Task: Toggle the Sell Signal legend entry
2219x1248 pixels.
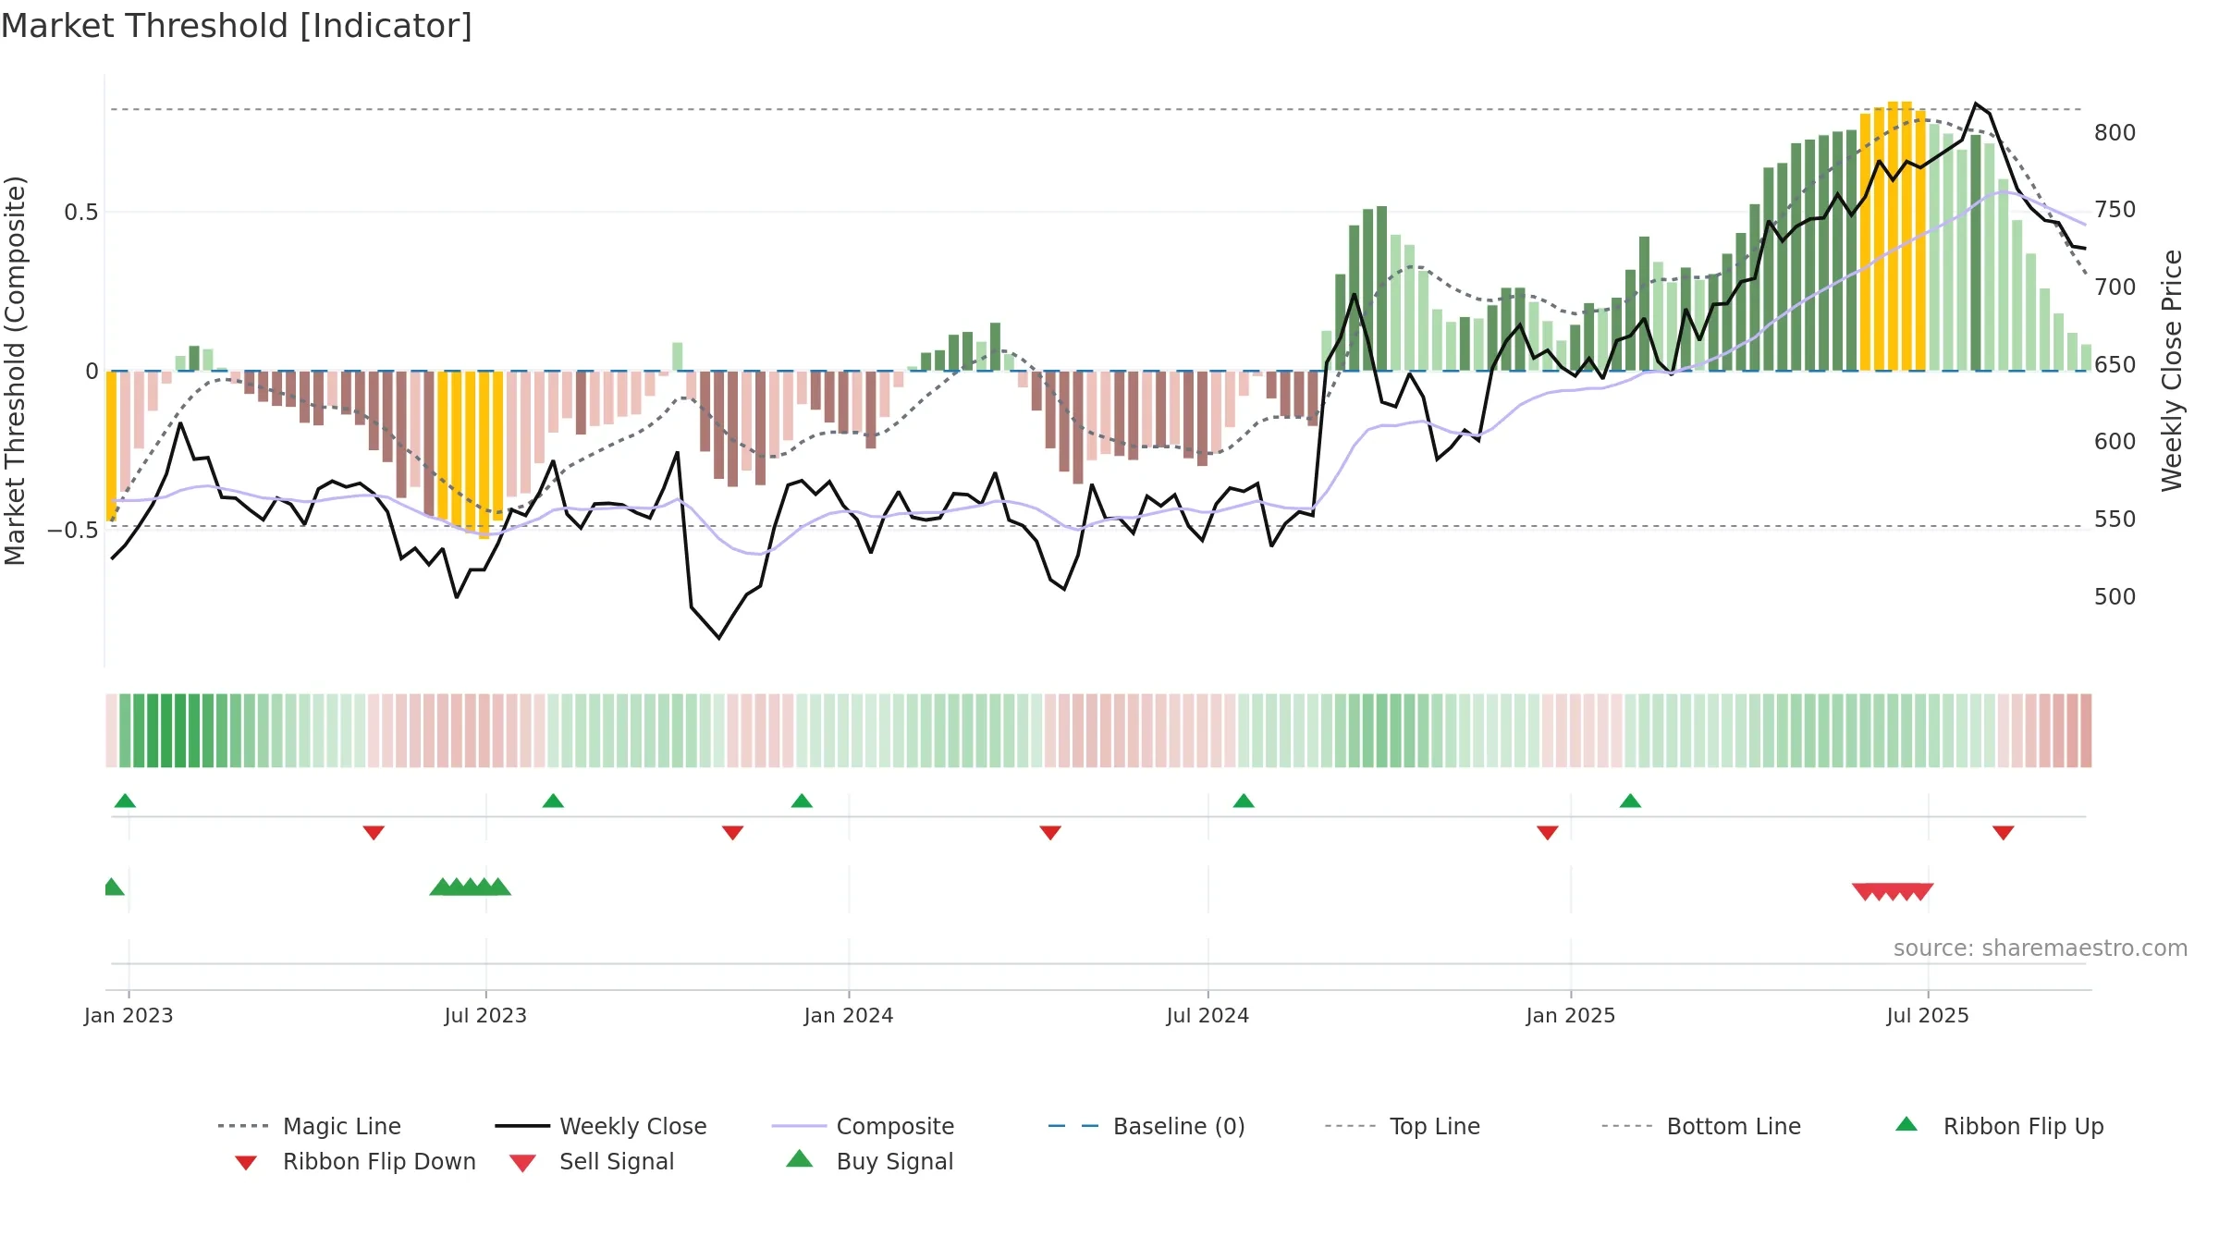Action: 592,1161
